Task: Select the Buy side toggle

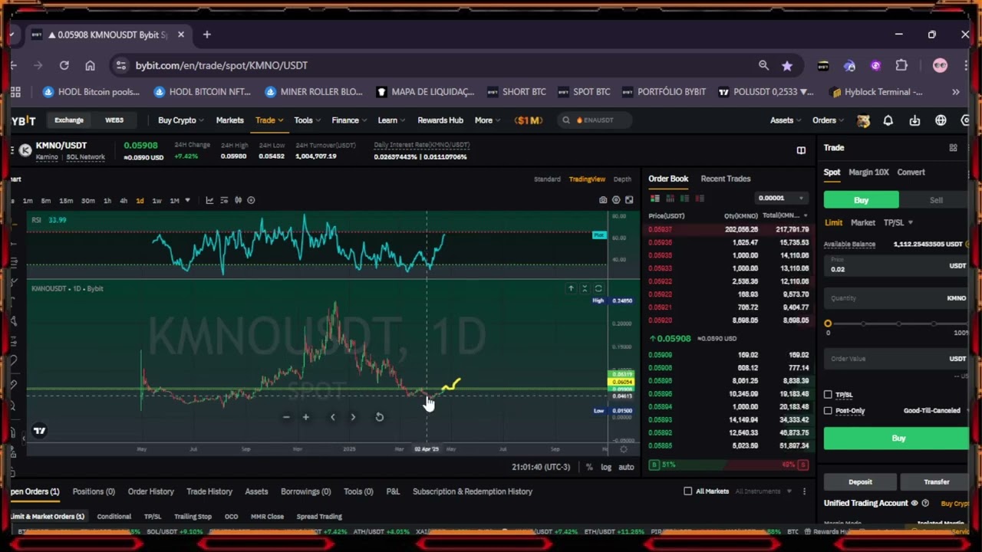Action: (x=861, y=200)
